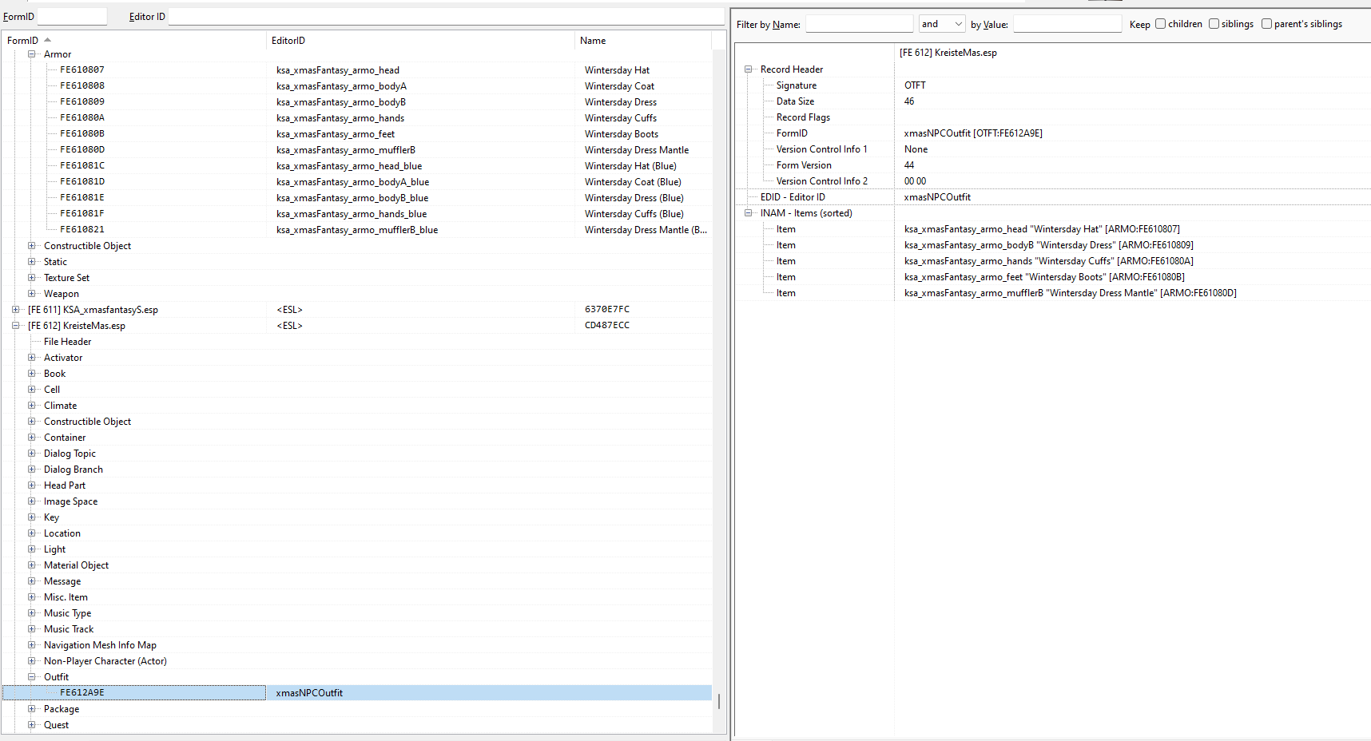The height and width of the screenshot is (741, 1371).
Task: Select the Item row for Wintersday Dress
Action: [1053, 245]
